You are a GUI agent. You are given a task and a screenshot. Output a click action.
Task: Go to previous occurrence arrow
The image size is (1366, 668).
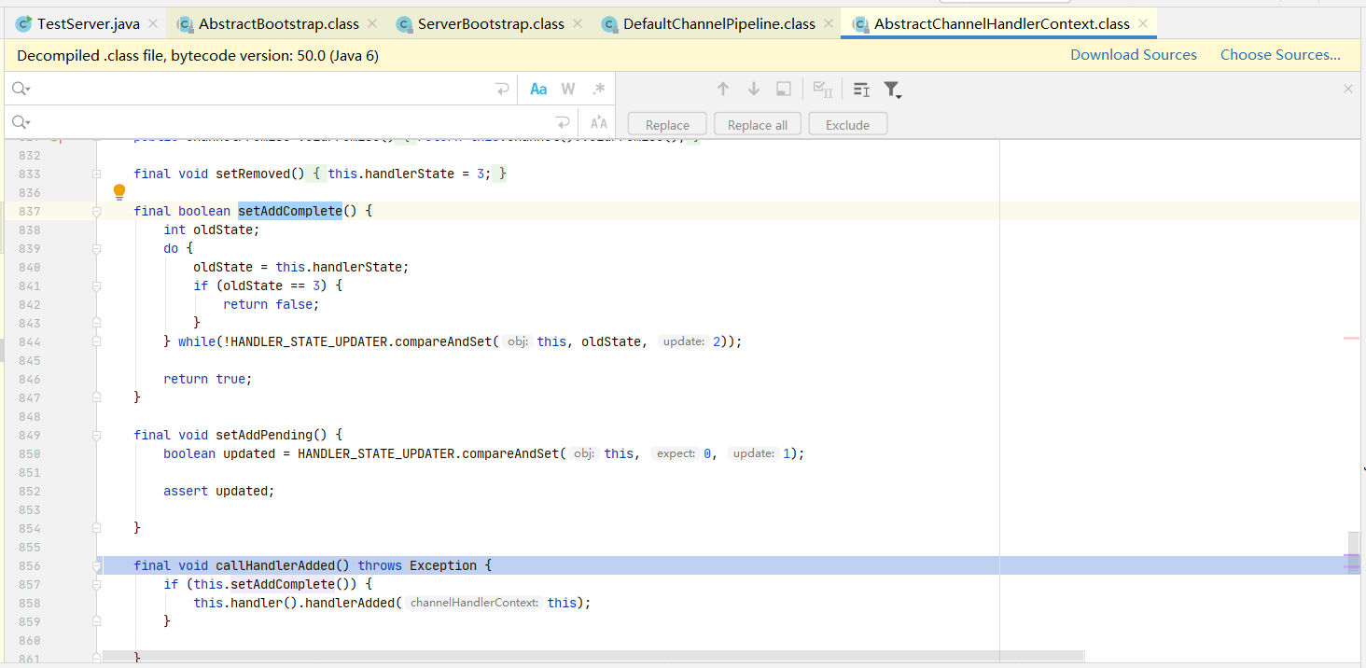coord(722,89)
